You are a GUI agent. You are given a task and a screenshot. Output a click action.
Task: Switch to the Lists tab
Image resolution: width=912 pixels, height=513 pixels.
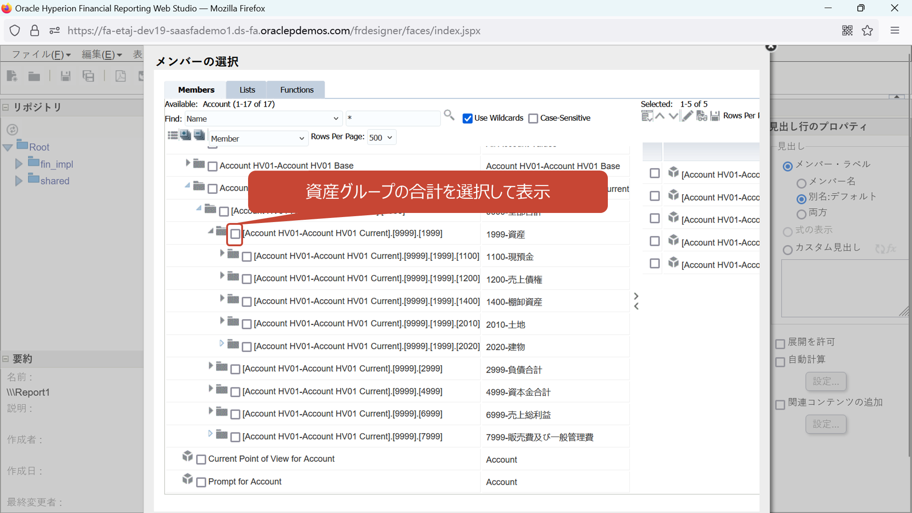[247, 90]
